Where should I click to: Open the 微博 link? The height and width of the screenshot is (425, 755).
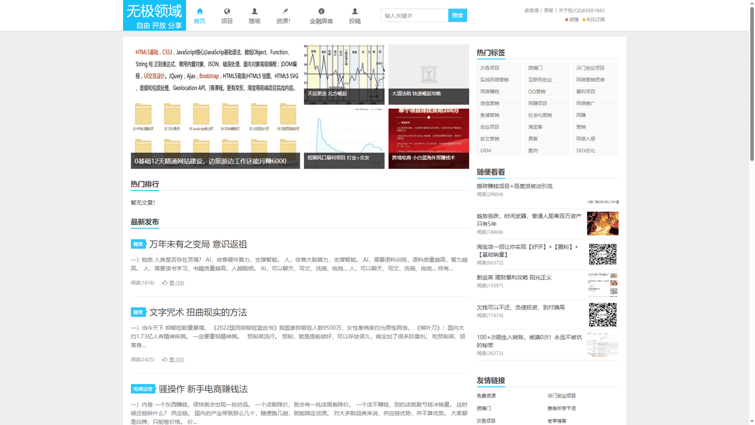pyautogui.click(x=572, y=19)
